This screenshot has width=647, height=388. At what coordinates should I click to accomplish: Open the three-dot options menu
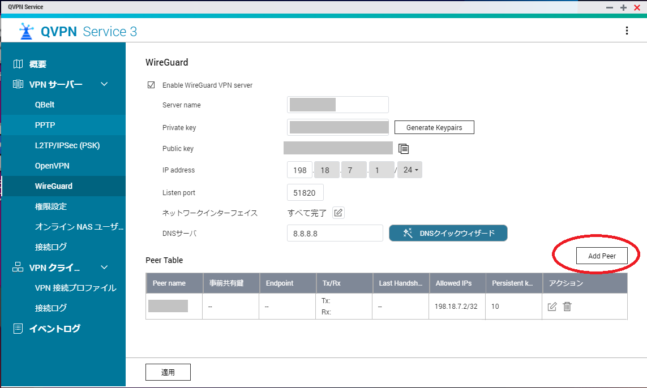[x=627, y=31]
